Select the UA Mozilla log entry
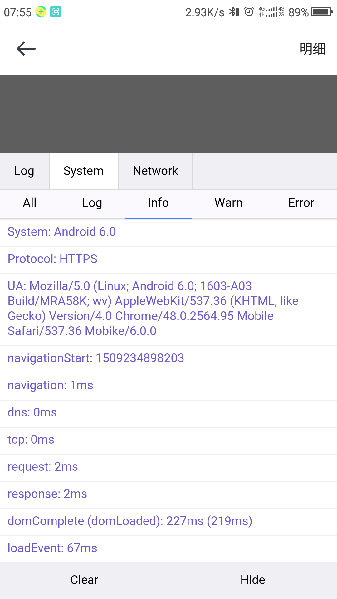 [168, 310]
